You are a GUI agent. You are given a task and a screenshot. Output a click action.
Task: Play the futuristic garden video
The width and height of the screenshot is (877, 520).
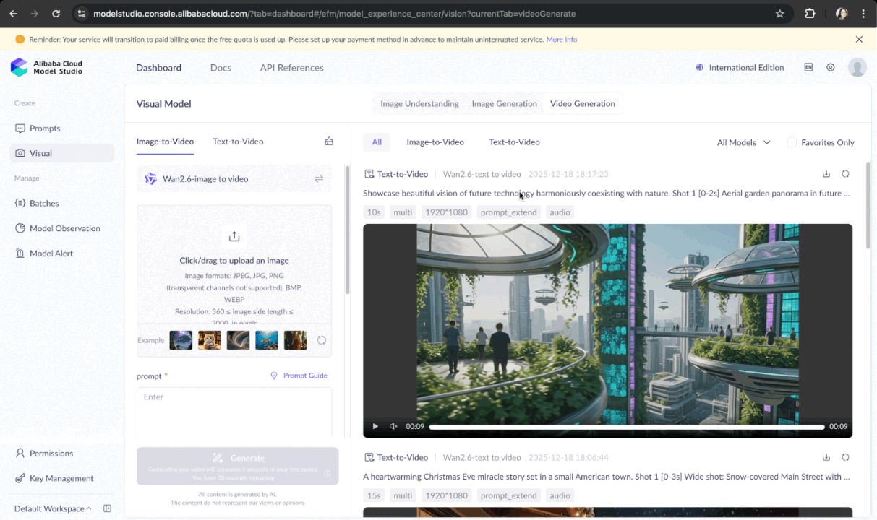[x=375, y=426]
